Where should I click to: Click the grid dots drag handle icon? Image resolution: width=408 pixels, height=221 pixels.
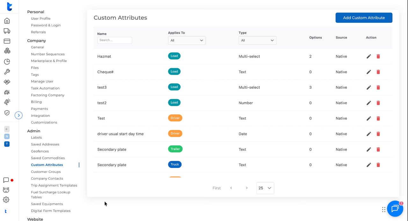384,210
